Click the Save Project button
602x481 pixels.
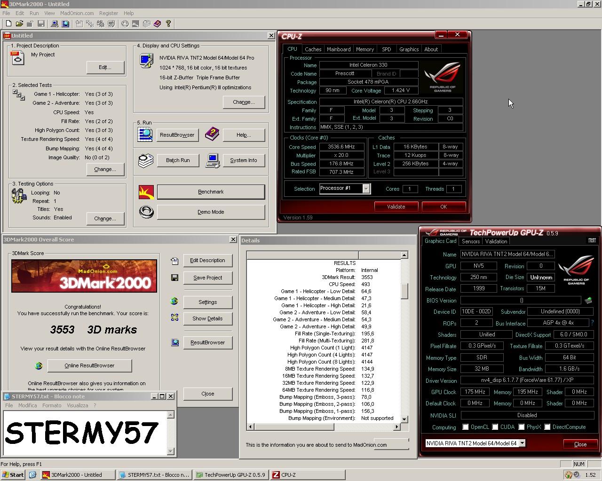[x=207, y=278]
